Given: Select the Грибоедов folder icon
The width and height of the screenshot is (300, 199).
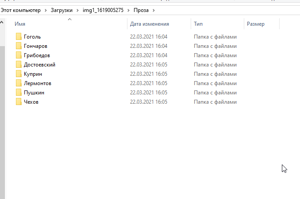Looking at the screenshot, I should click(19, 55).
